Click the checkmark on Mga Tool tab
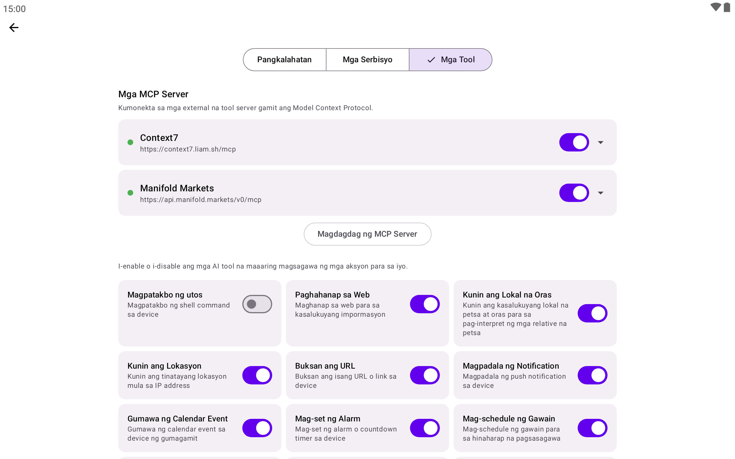The image size is (735, 459). pos(431,60)
